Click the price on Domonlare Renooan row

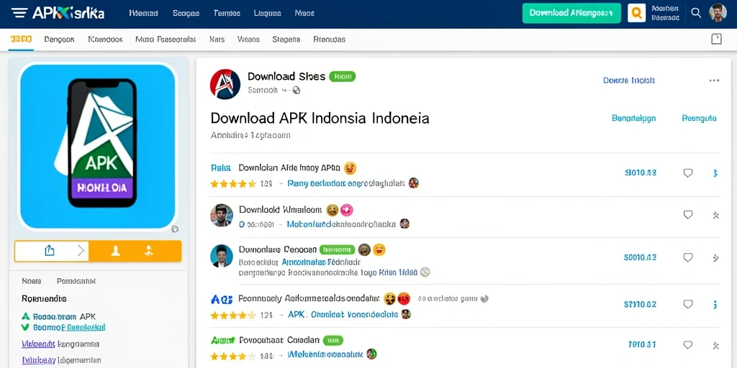tap(640, 257)
